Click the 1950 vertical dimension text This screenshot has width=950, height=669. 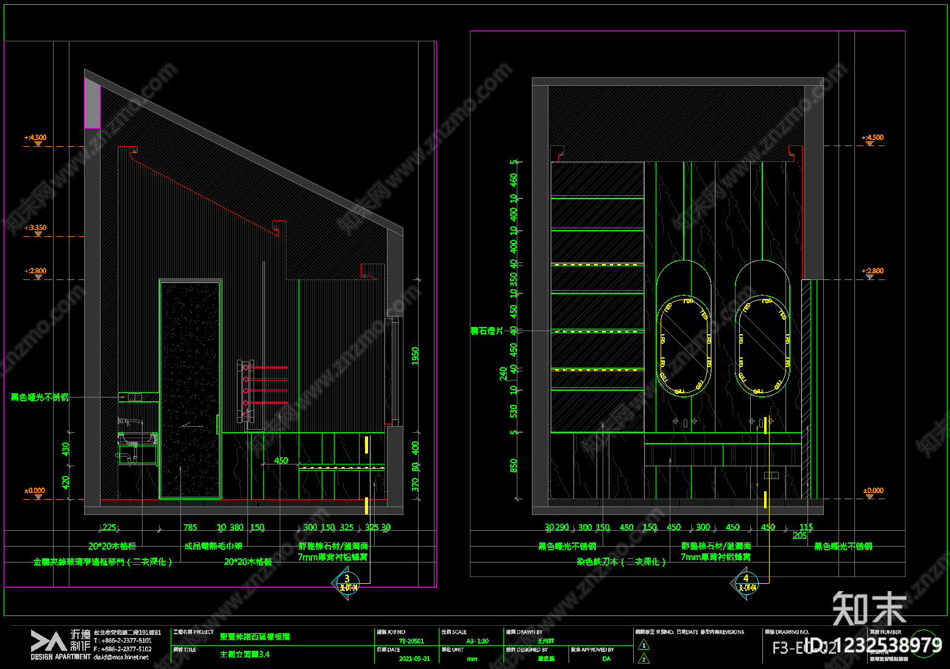pyautogui.click(x=416, y=356)
